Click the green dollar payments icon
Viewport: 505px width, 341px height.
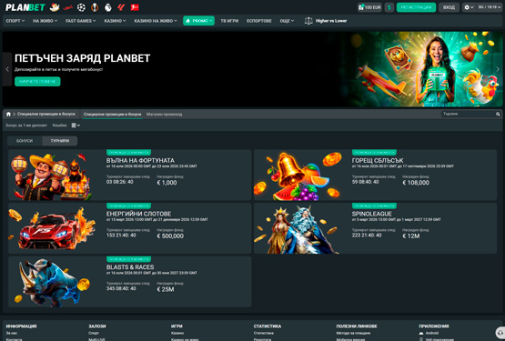[x=389, y=7]
